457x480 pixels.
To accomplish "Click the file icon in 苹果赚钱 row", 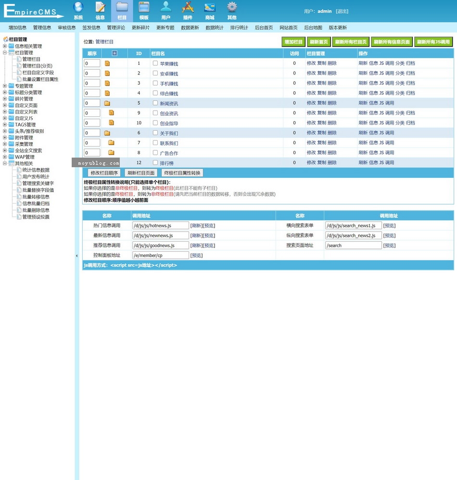I will coord(107,63).
